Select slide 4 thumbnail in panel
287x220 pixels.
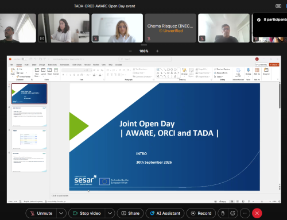[29, 162]
